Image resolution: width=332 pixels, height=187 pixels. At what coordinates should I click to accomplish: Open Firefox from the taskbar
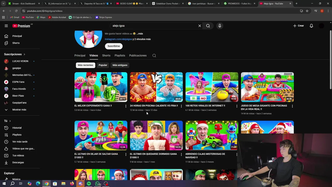[x=72, y=184]
